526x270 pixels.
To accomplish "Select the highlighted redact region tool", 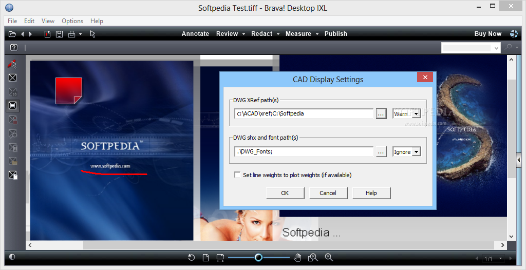I will [12, 106].
